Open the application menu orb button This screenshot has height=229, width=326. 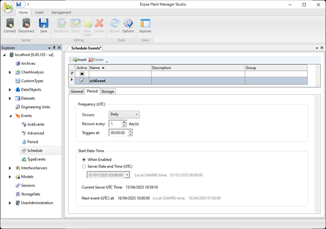(7, 7)
